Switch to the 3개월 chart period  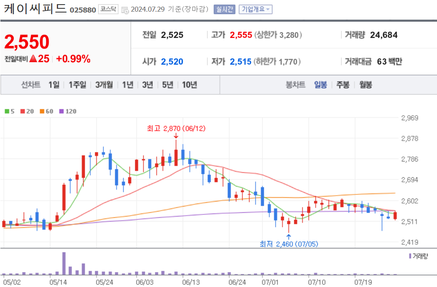(104, 85)
